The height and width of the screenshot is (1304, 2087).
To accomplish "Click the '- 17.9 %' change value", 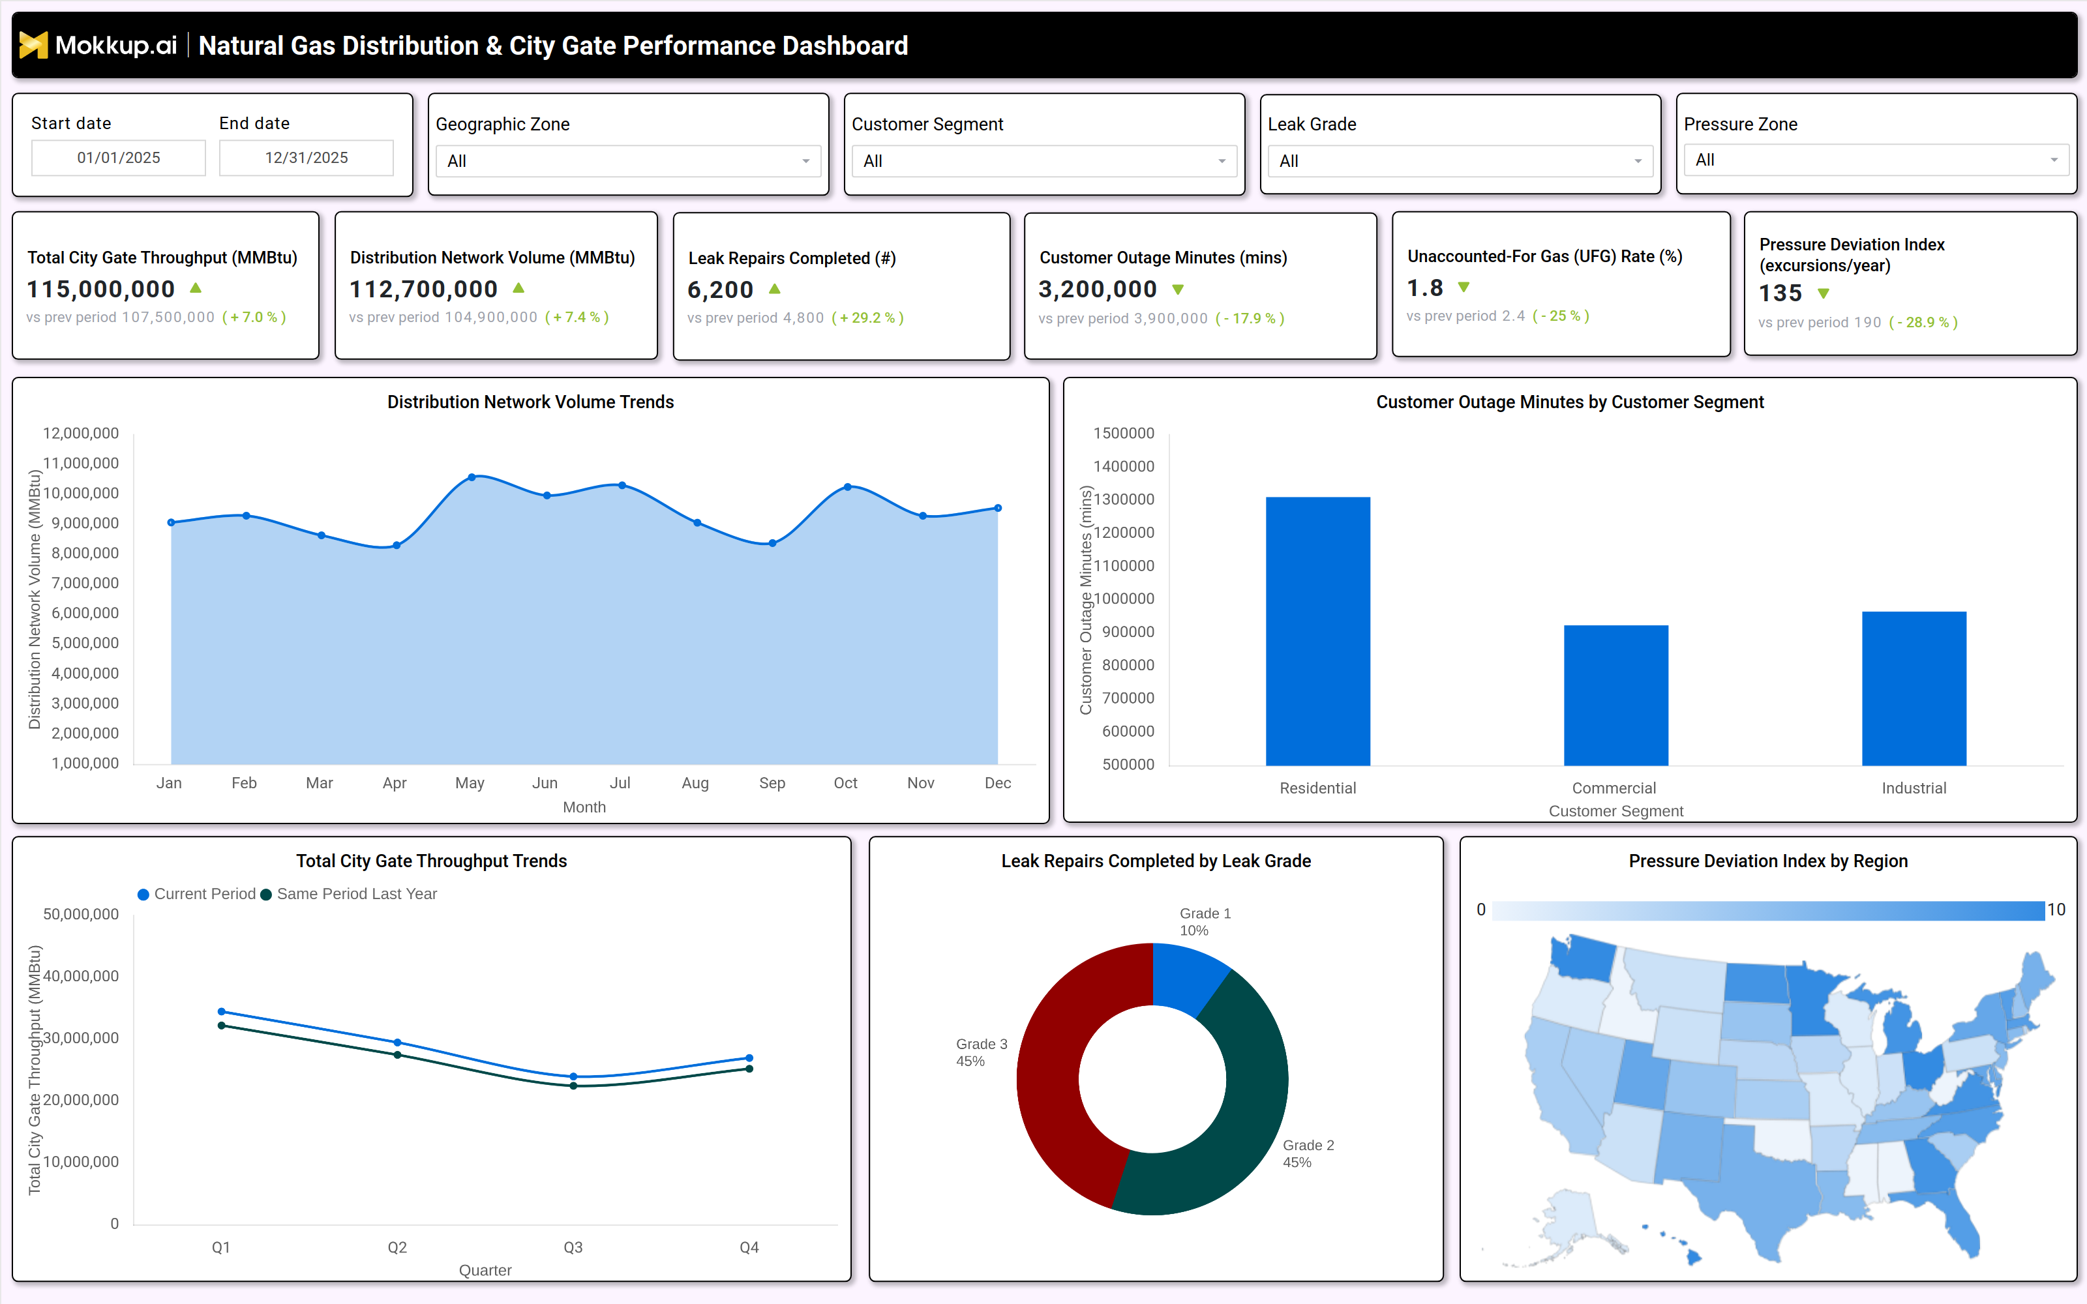I will [x=1250, y=319].
